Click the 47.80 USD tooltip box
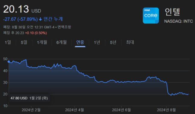 [x=29, y=98]
